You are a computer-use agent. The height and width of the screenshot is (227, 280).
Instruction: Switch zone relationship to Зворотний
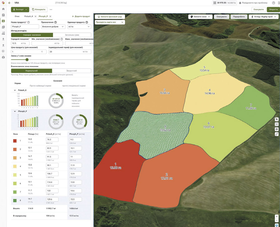(71, 71)
